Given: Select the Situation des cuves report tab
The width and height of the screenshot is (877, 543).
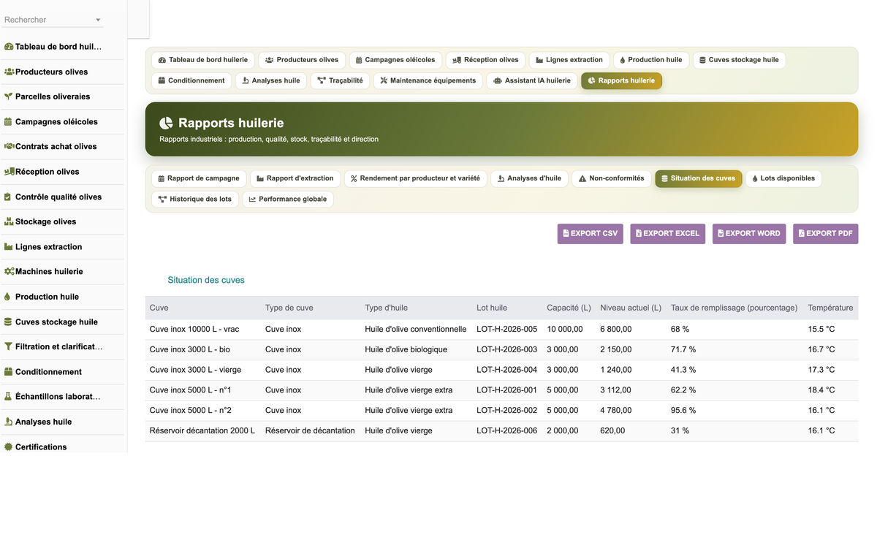Looking at the screenshot, I should click(698, 178).
